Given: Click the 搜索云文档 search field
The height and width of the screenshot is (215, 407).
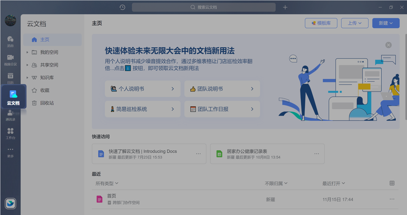Looking at the screenshot, I should click(x=204, y=7).
